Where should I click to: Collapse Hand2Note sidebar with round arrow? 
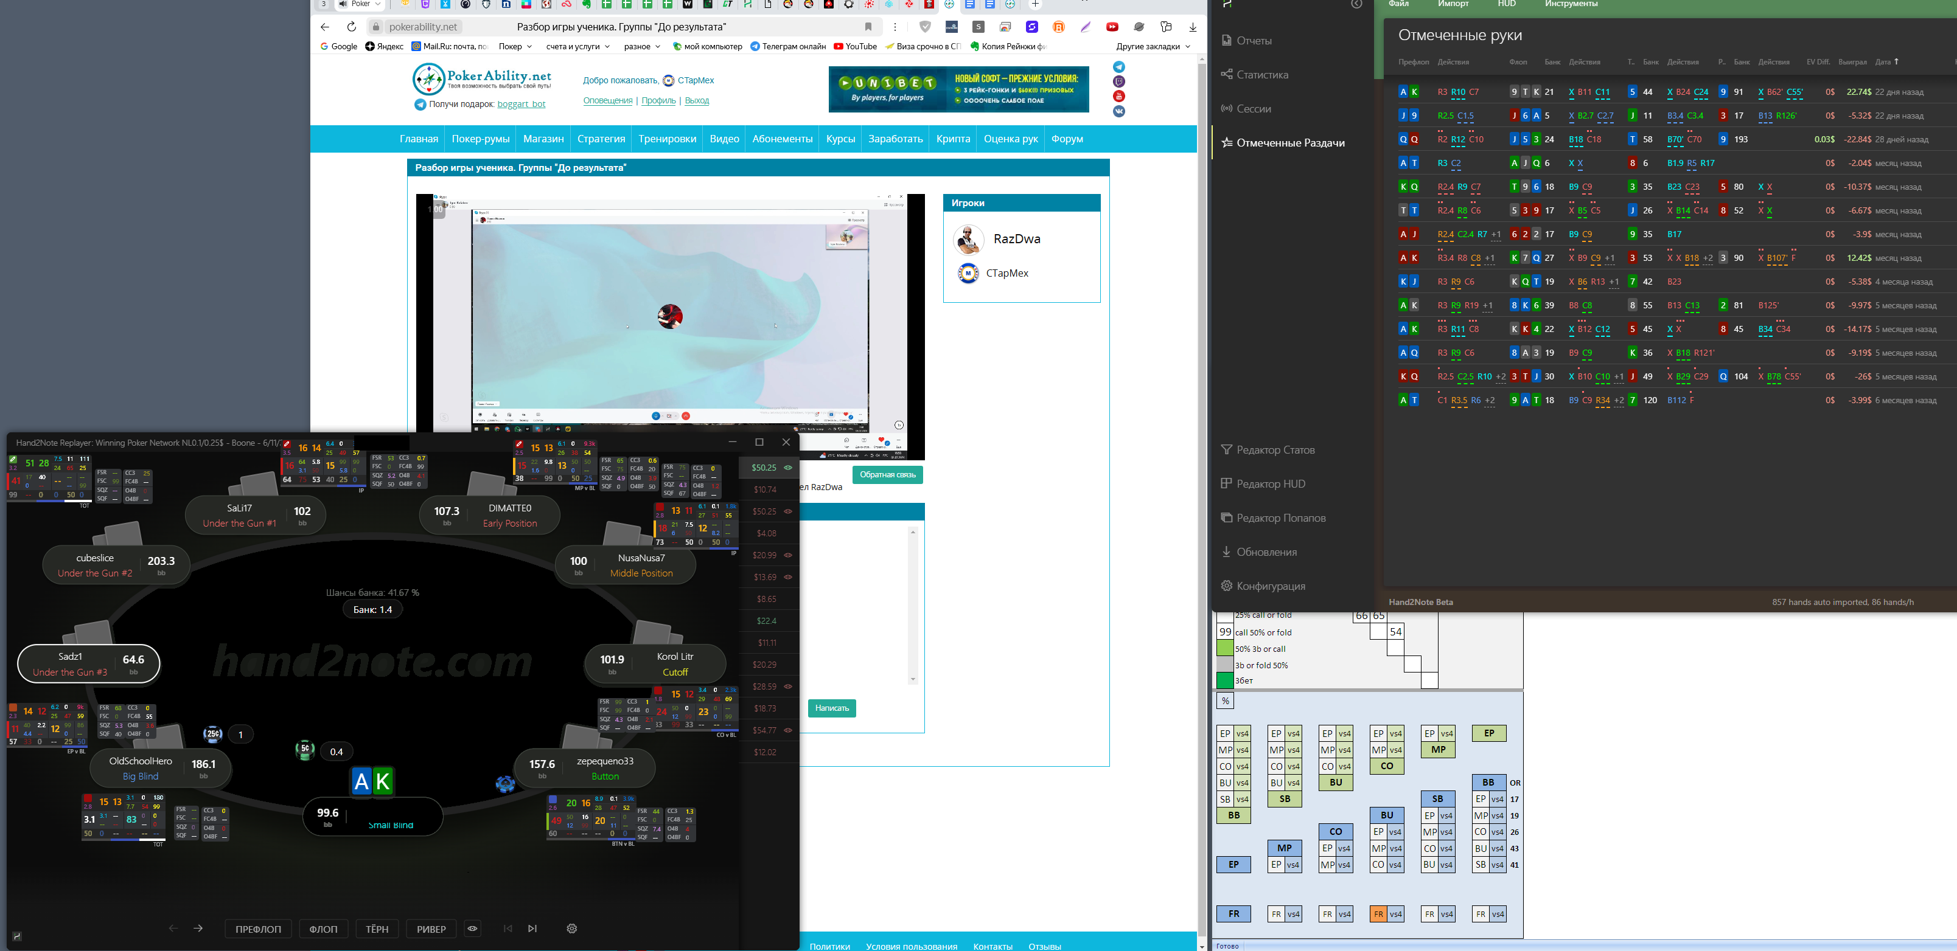1357,4
